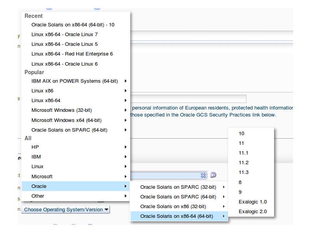
Task: Open Oracle Solaris on SPARC (32-bit) in submenu
Action: pos(179,187)
